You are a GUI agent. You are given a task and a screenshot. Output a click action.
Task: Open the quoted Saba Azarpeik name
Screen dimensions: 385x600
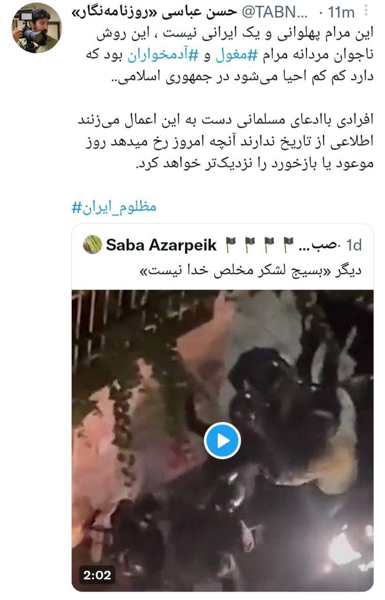point(162,245)
